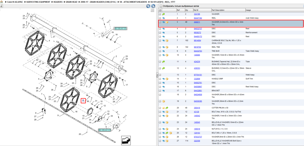Open part number link 444211
The height and width of the screenshot is (146, 304).
[197, 22]
